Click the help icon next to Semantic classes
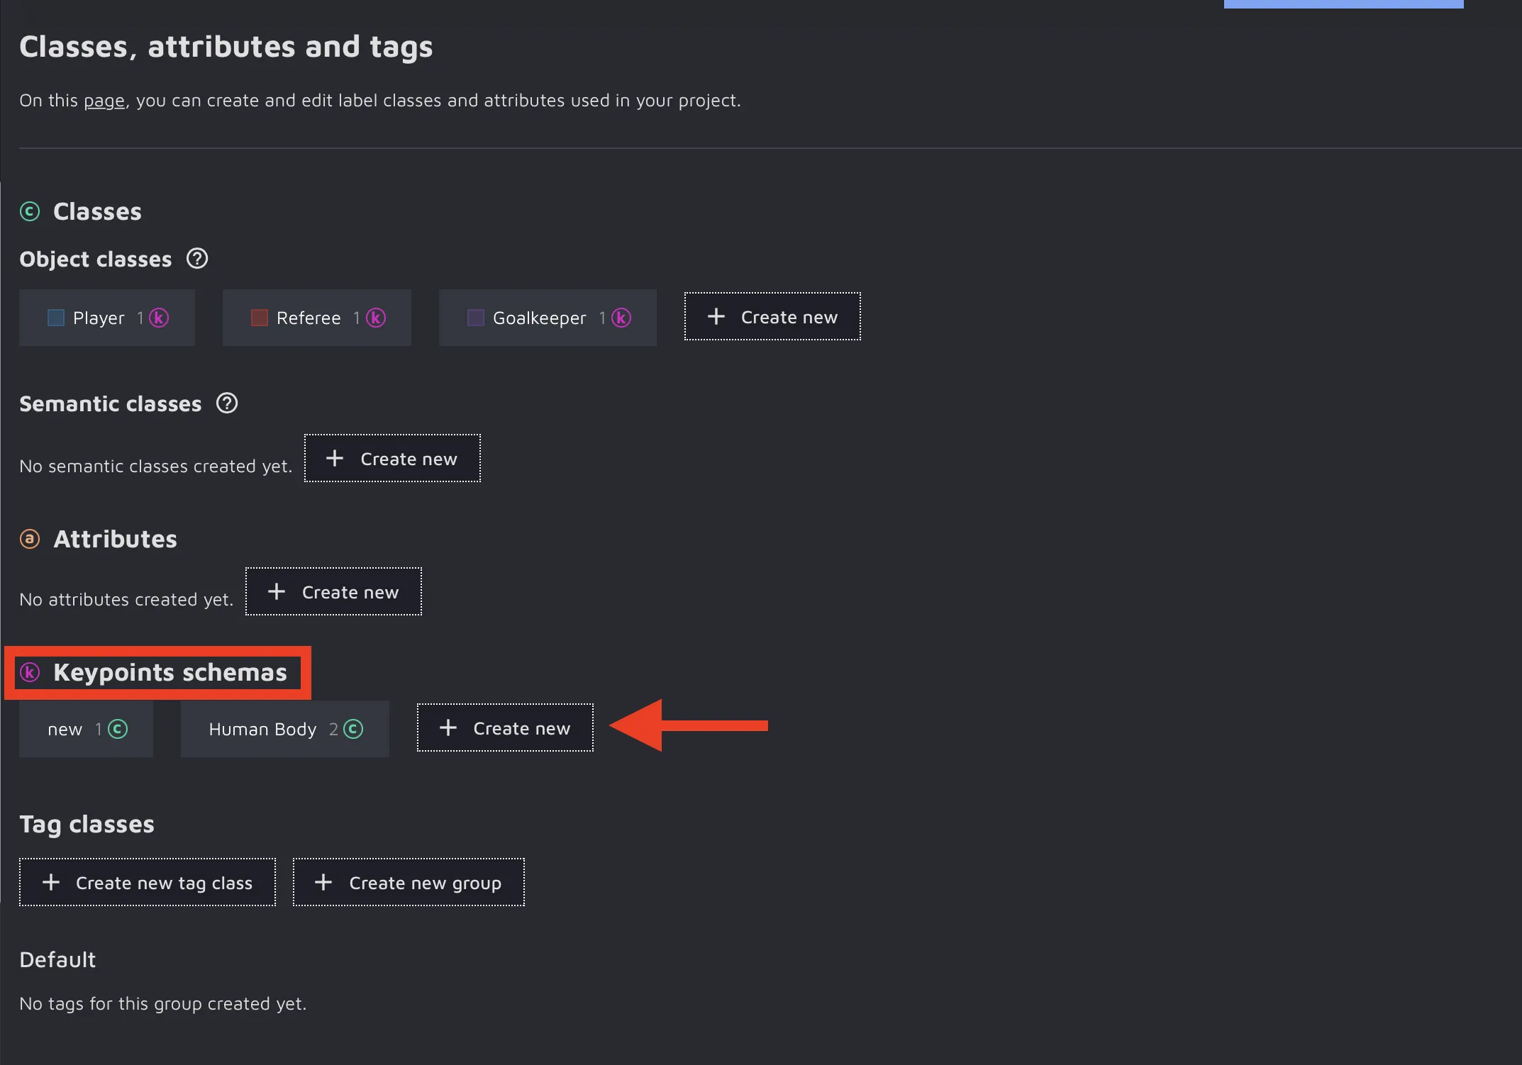This screenshot has height=1065, width=1522. [227, 403]
